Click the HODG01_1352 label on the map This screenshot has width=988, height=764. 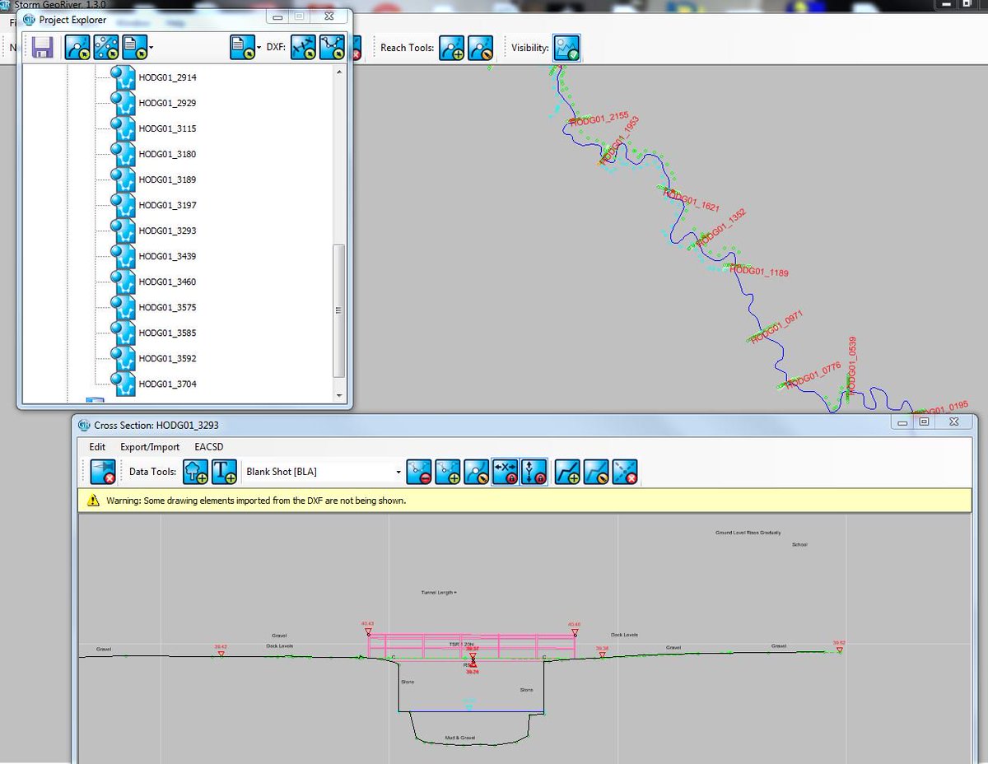click(721, 228)
